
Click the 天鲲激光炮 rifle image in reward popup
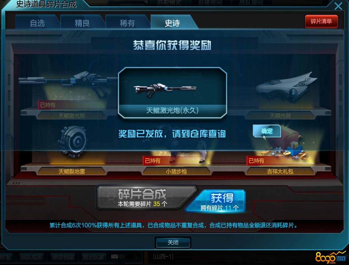(x=165, y=89)
